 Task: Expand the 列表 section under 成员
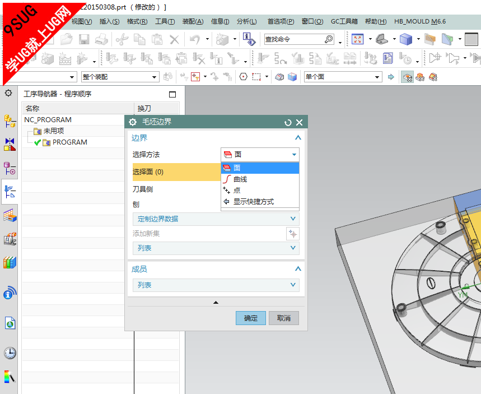click(216, 285)
